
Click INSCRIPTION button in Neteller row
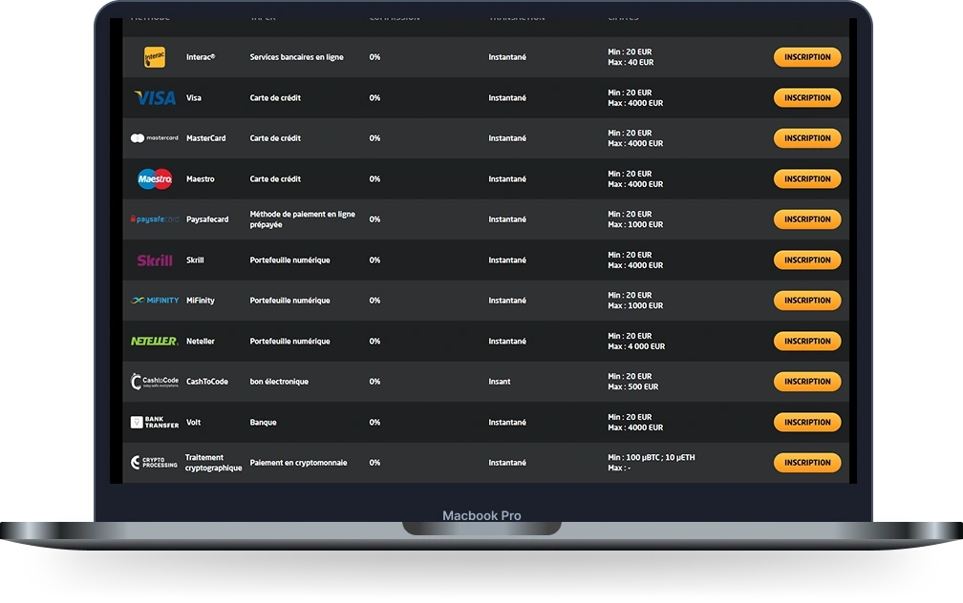(x=807, y=341)
